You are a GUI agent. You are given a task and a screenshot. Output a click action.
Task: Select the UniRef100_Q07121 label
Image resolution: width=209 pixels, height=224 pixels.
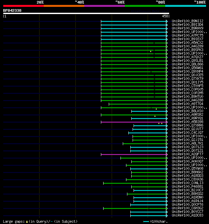(x=187, y=151)
